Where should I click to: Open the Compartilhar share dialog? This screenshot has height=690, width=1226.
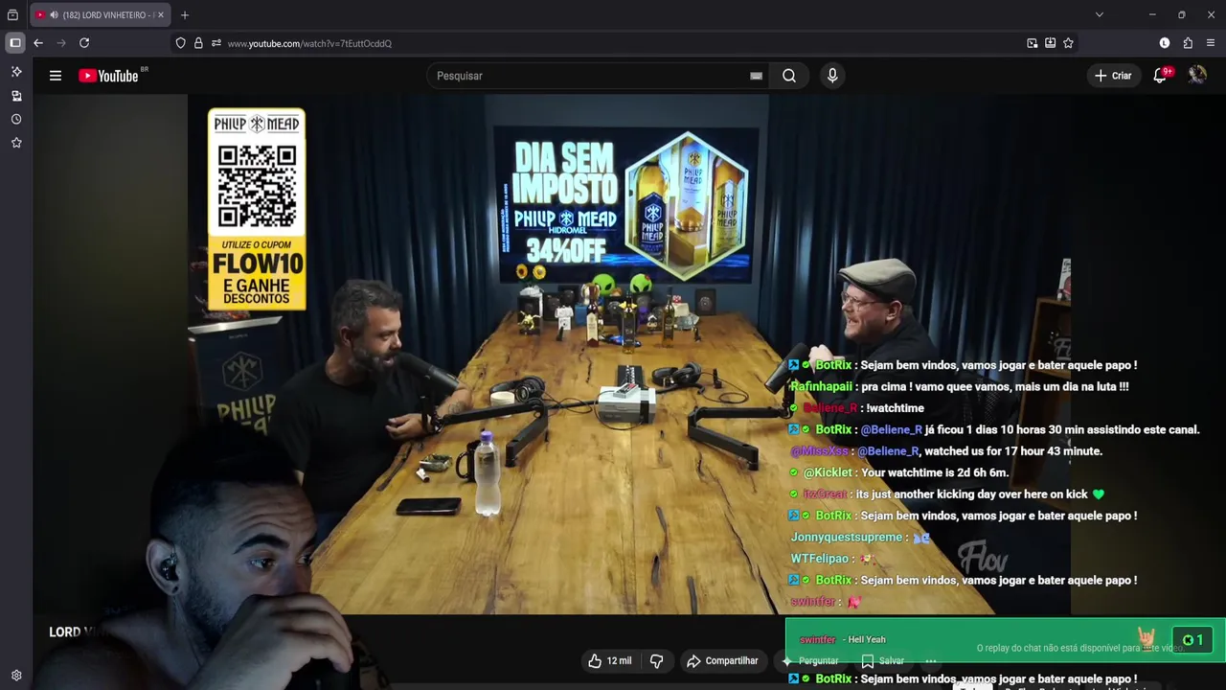coord(723,661)
